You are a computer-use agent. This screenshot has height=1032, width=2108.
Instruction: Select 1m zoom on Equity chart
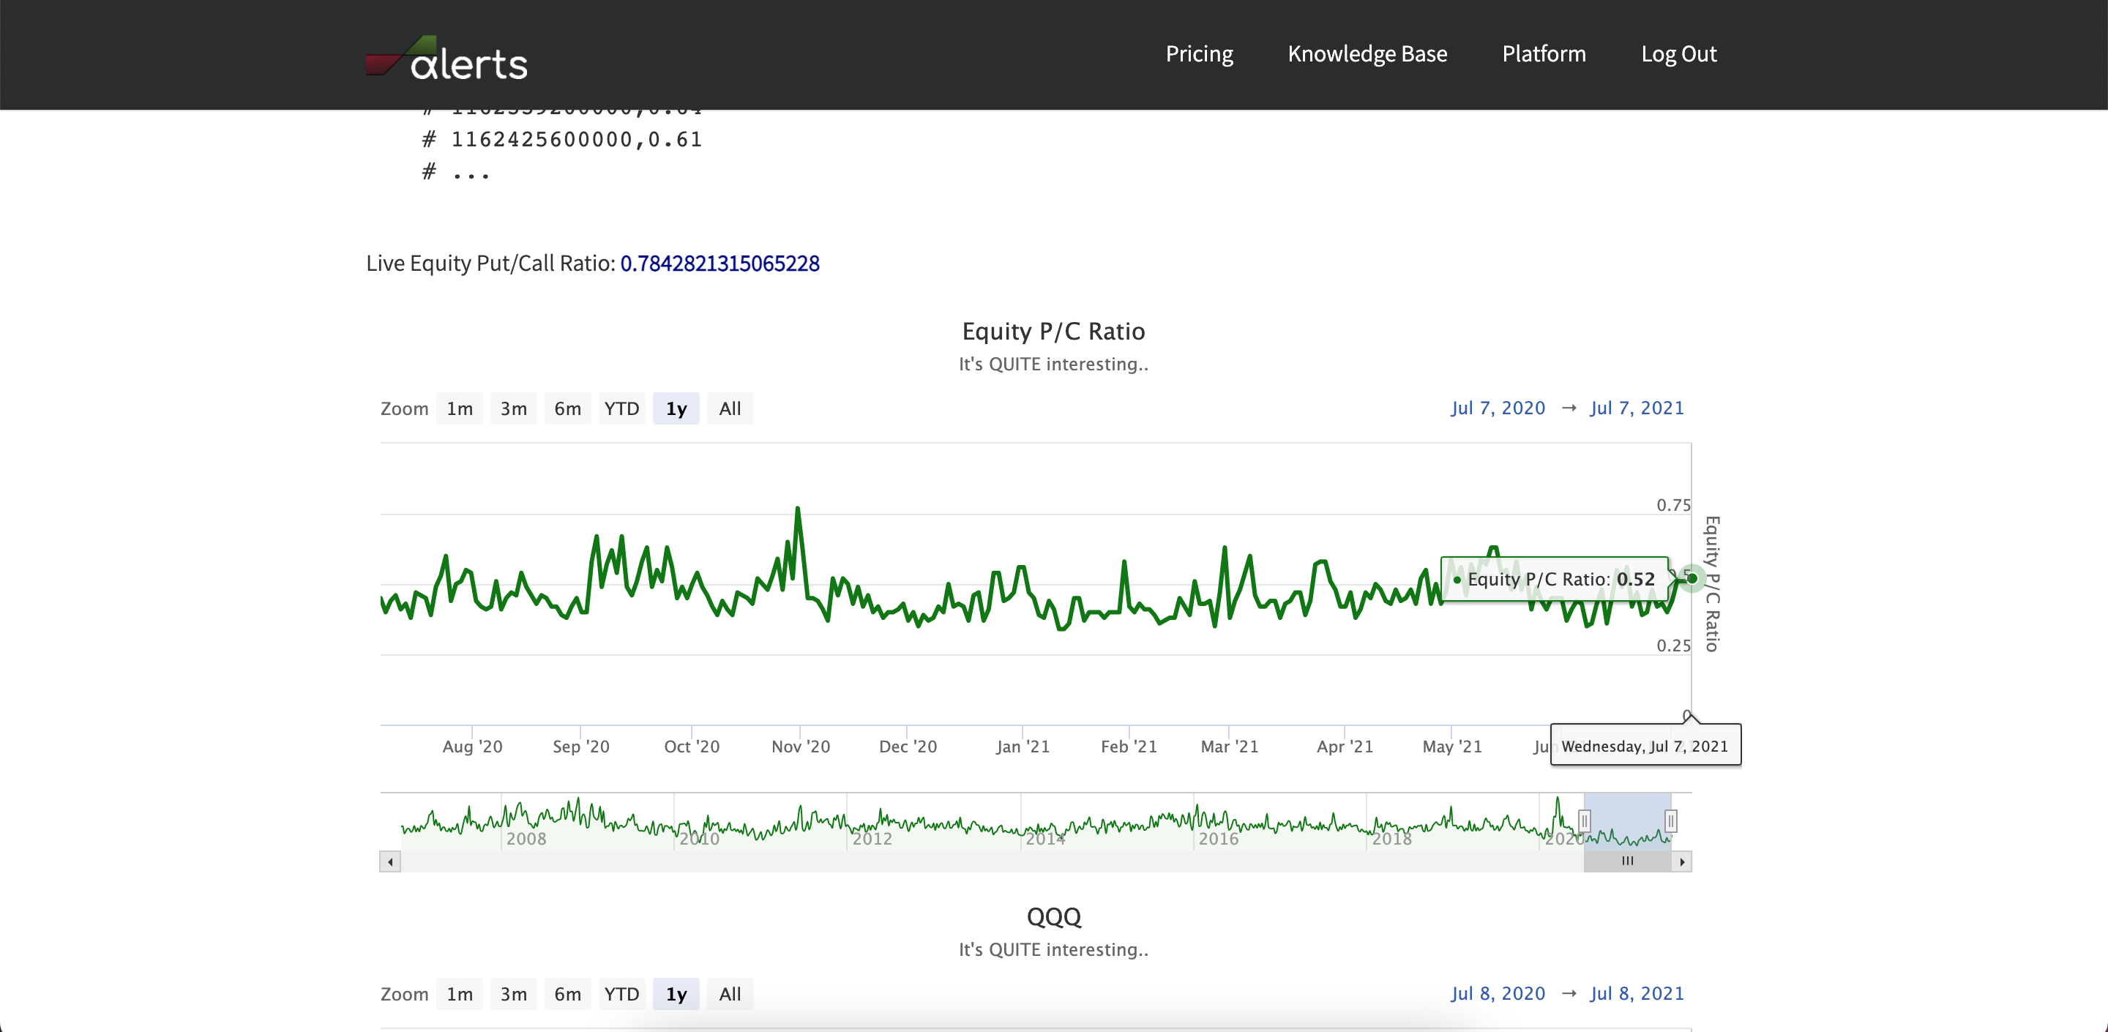[460, 408]
